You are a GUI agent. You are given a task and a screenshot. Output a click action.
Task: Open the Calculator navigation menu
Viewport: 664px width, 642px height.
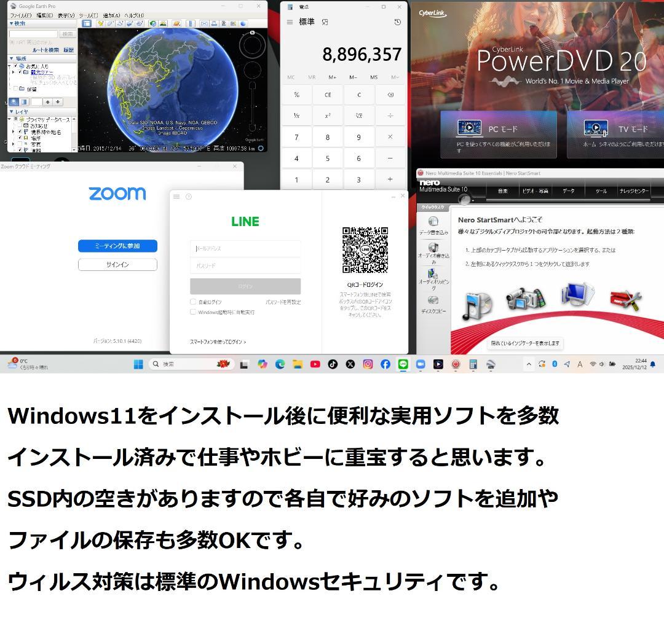coord(288,22)
